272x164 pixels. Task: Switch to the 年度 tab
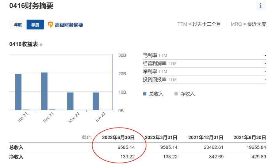click(18, 25)
